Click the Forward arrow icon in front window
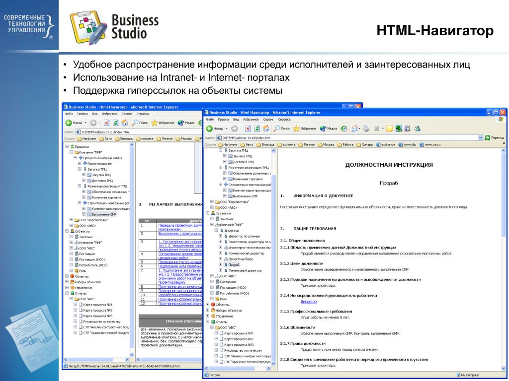 [235, 128]
